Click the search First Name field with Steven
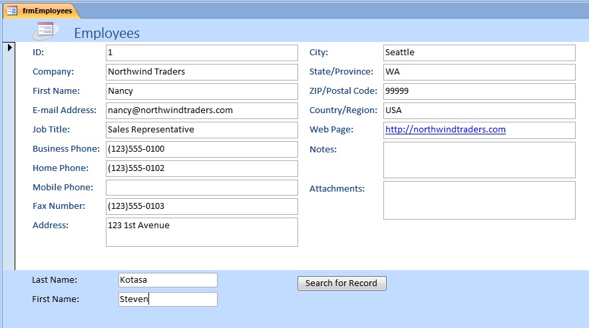The height and width of the screenshot is (328, 589). click(x=168, y=299)
